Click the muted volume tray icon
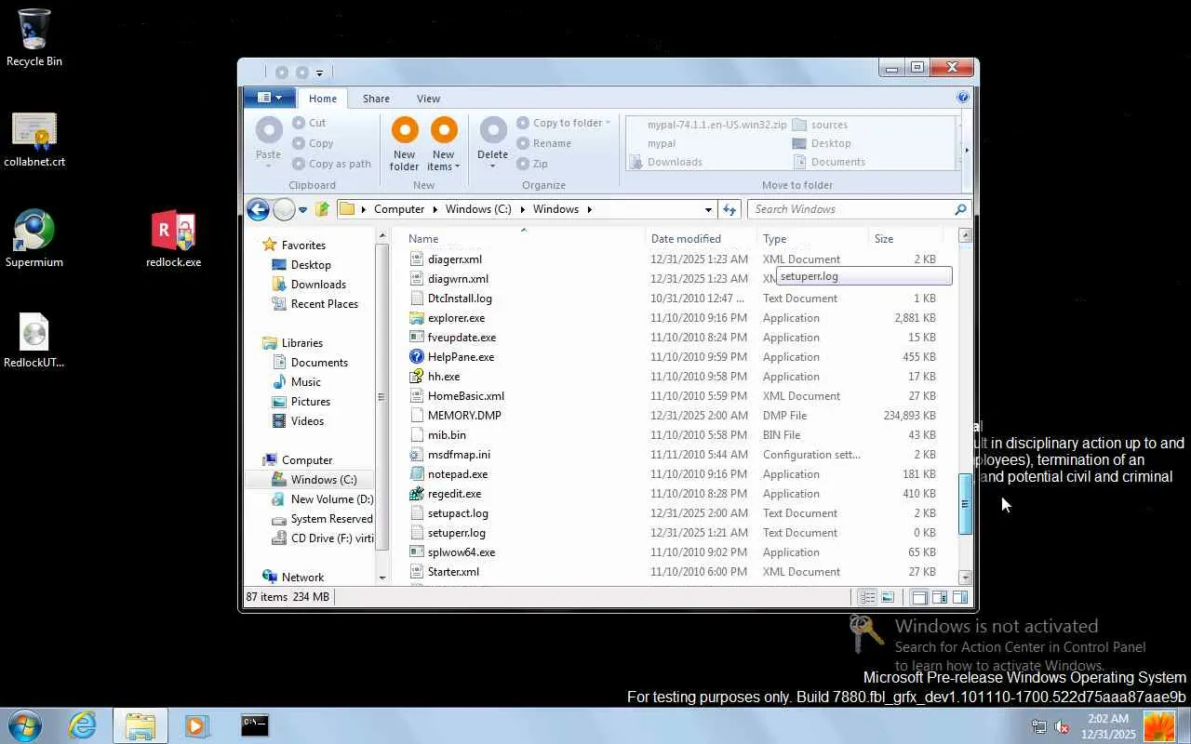The height and width of the screenshot is (744, 1191). click(1062, 726)
